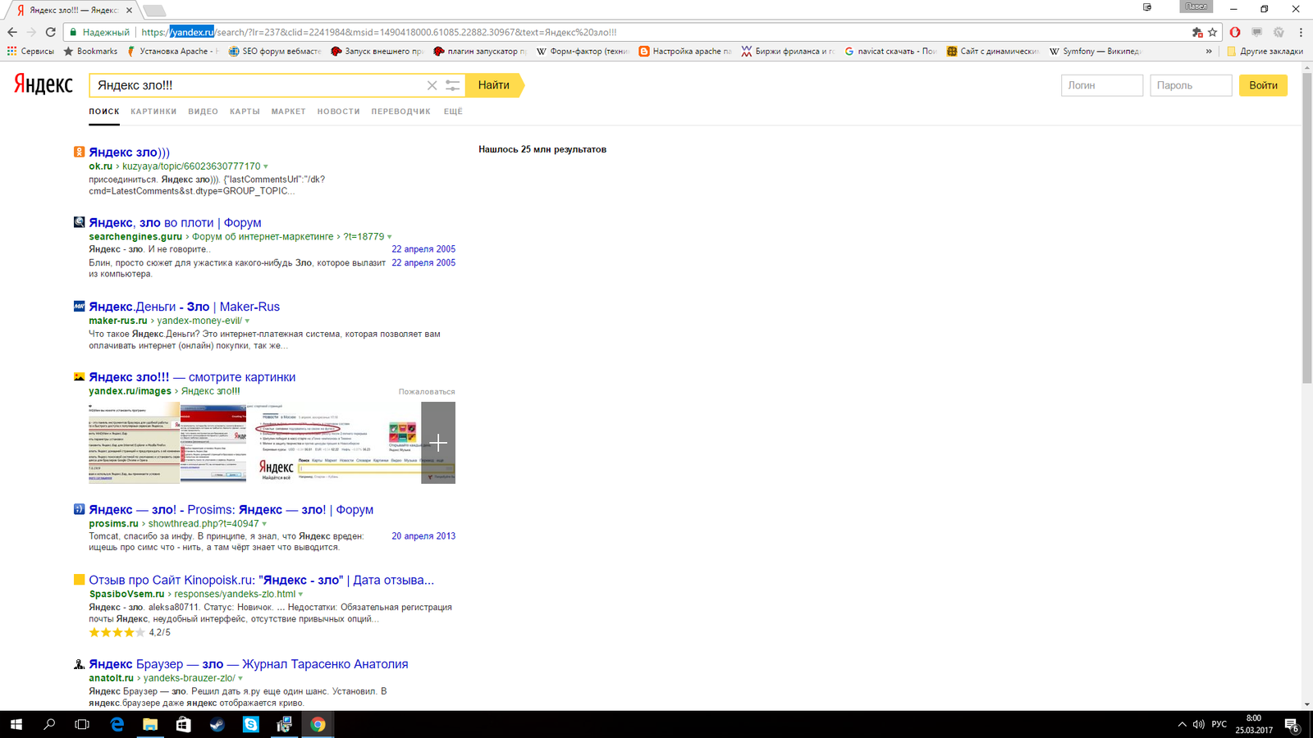
Task: Switch to Карты tab
Action: 245,112
